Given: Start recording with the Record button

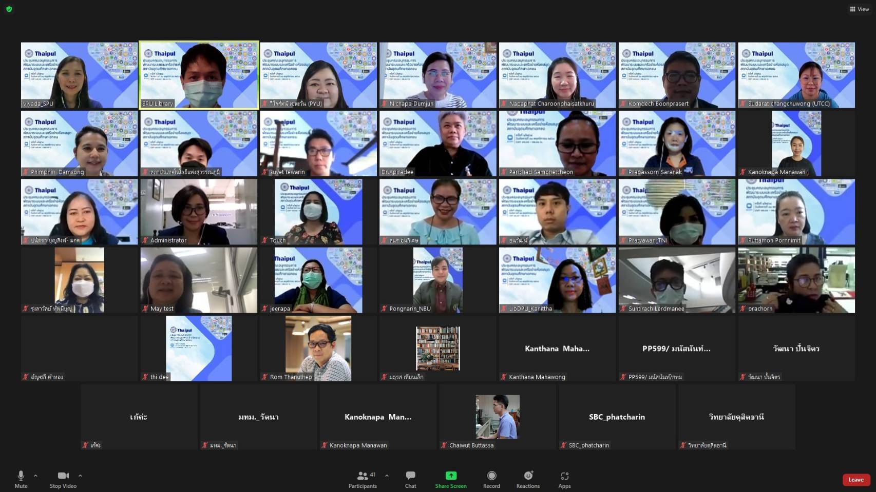Looking at the screenshot, I should coord(491,479).
